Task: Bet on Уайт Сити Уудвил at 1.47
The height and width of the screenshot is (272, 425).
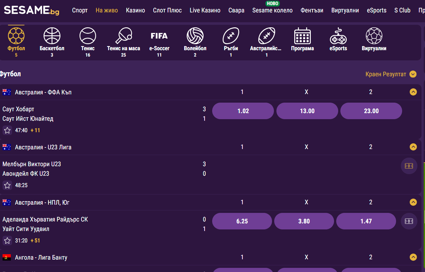Action: click(x=366, y=221)
